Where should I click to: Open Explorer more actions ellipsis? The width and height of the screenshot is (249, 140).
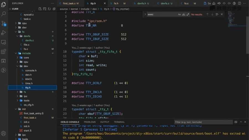coord(52,3)
